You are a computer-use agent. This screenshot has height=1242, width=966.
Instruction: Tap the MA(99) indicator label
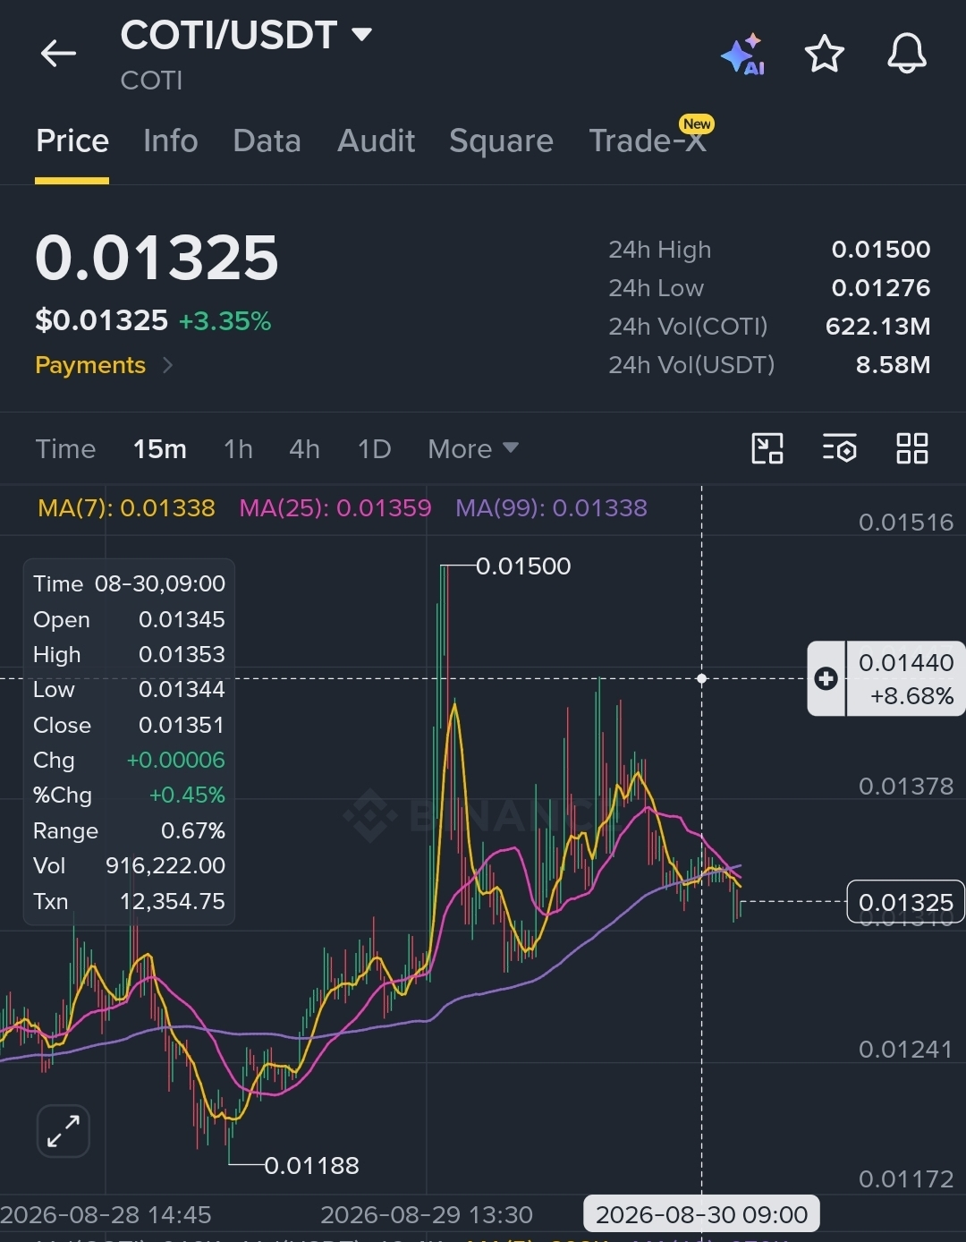coord(551,508)
